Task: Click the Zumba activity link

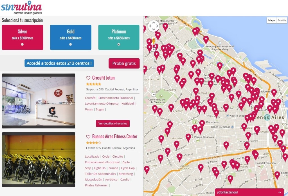Action: point(113,168)
